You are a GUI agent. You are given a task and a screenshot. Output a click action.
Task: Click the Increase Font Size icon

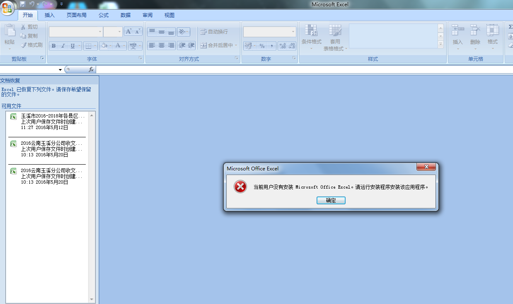(128, 31)
